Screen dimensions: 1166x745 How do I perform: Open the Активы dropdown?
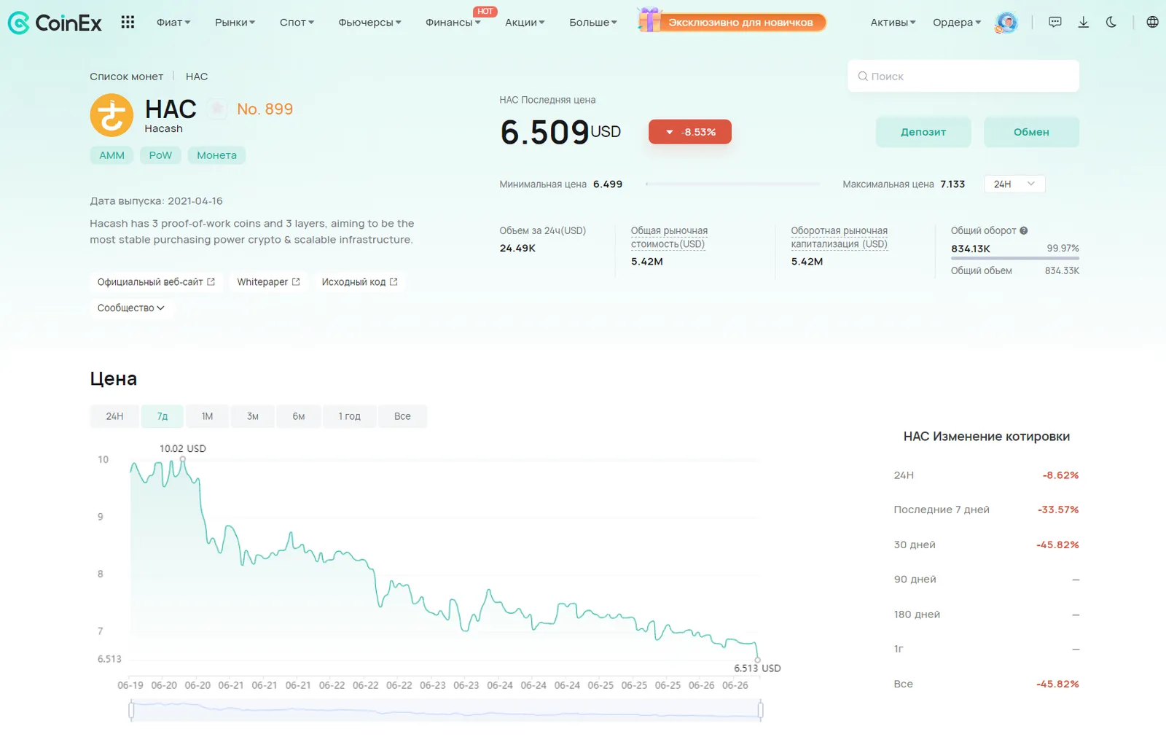coord(893,23)
